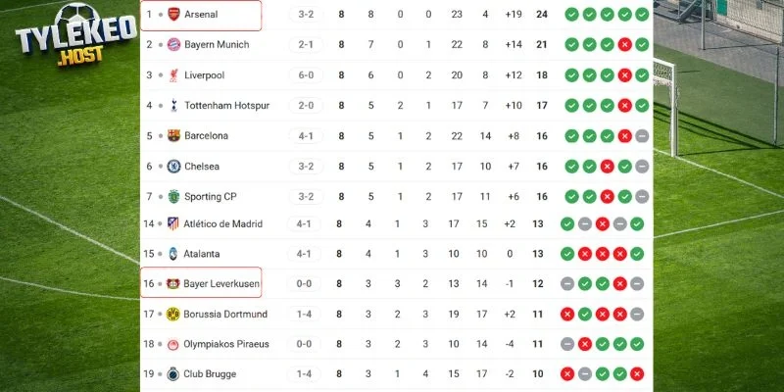Click the Barcelona club crest

click(x=173, y=135)
